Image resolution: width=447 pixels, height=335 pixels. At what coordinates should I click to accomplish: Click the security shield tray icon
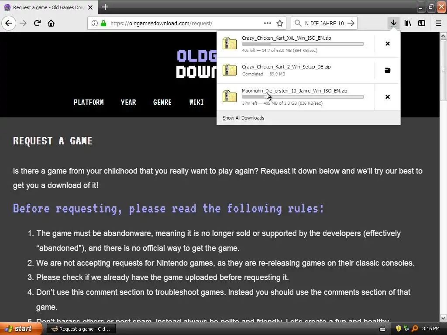pyautogui.click(x=399, y=329)
